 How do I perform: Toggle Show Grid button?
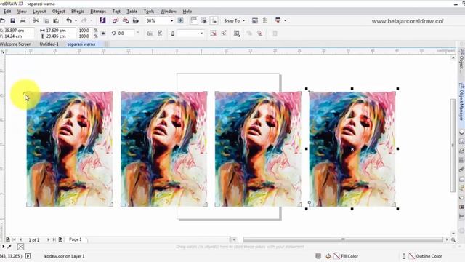pyautogui.click(x=203, y=20)
